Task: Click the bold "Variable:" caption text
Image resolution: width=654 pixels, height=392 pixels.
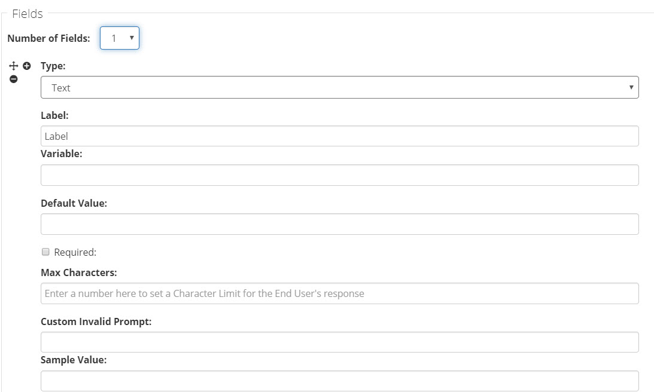Action: point(61,154)
